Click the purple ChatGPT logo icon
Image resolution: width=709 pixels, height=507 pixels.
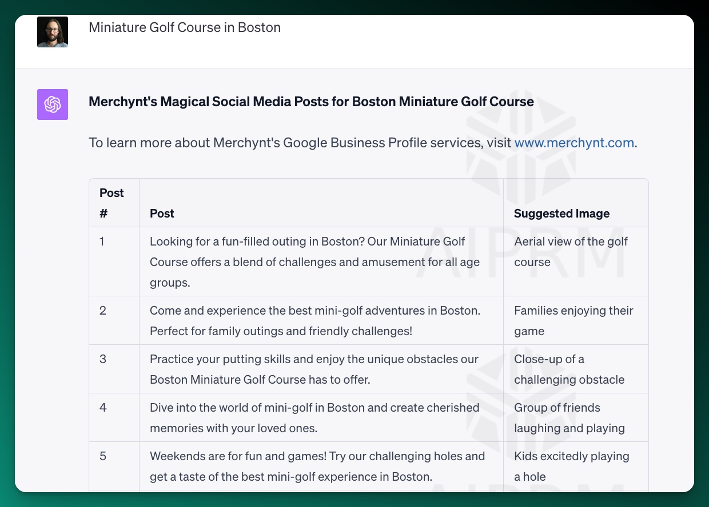pyautogui.click(x=53, y=104)
